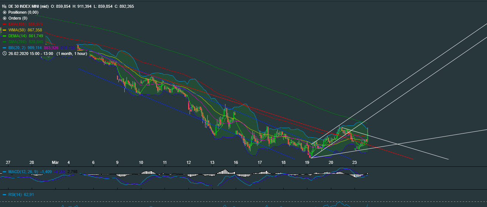Click date 17 on the time axis

tap(260, 162)
